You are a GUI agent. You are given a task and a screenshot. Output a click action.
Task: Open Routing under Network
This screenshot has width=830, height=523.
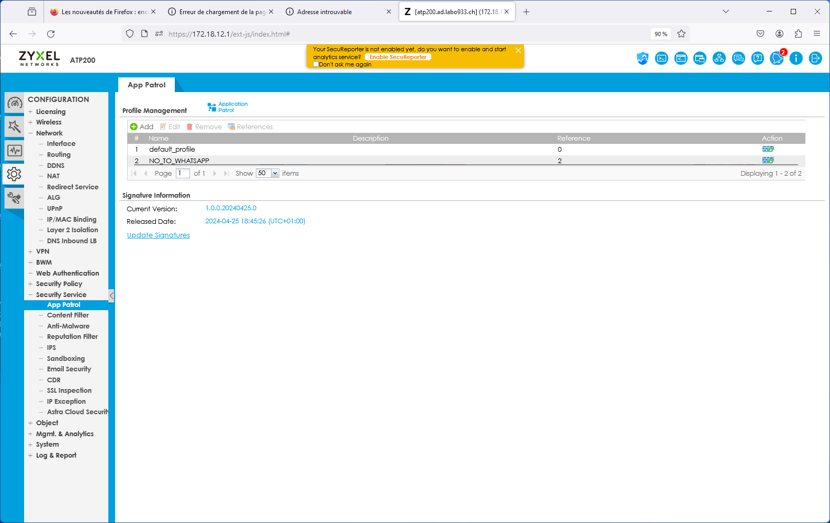pos(59,155)
